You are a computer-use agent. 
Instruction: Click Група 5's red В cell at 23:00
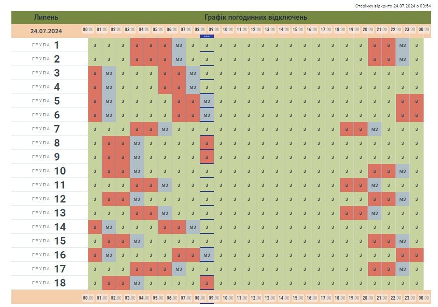coord(417,101)
